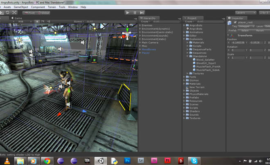Expand Environment(dynamic) in the Hierarchy
This screenshot has width=270, height=165.
[x=140, y=29]
